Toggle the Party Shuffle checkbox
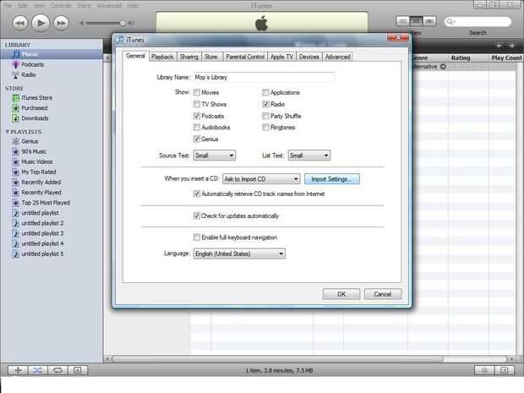Viewport: 524px width, 393px height. 265,116
